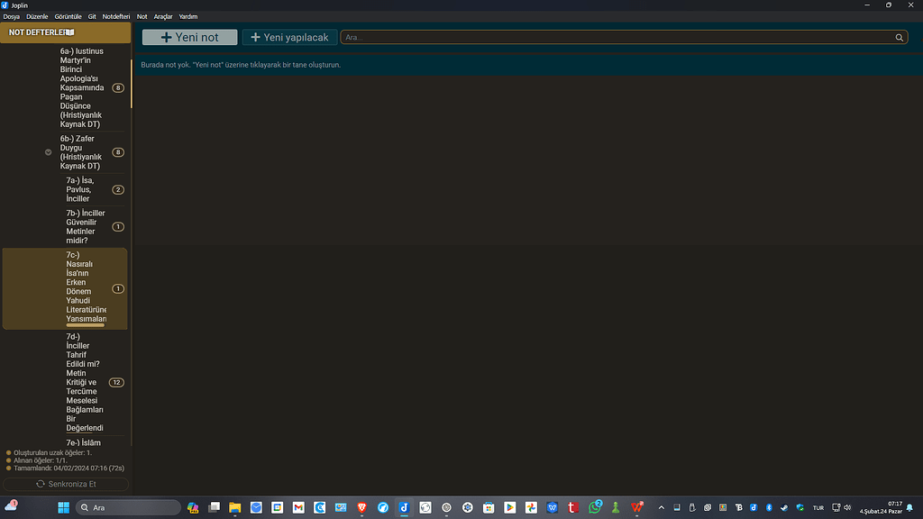Open the Araçlar menu
923x519 pixels.
(162, 16)
